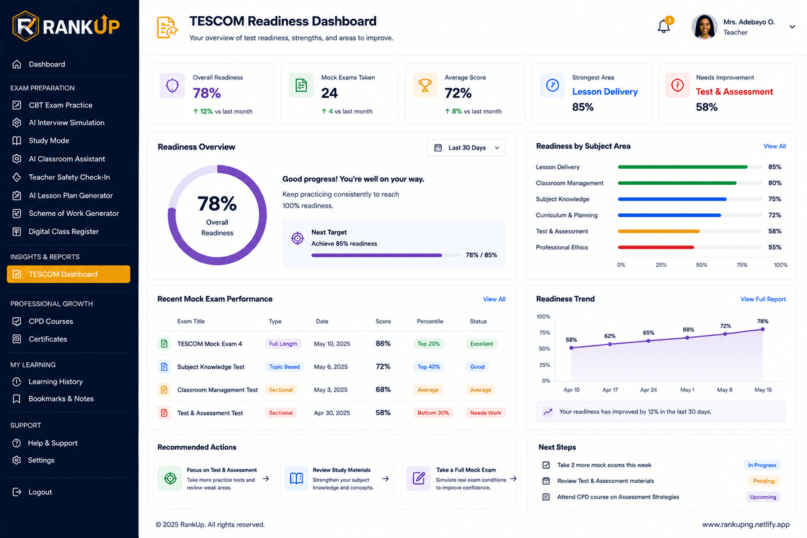Click the Pending status badge
This screenshot has height=538, width=807.
pos(764,481)
